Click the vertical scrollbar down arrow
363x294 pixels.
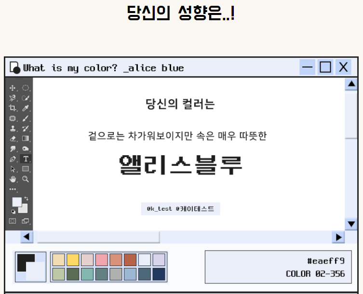(x=351, y=224)
